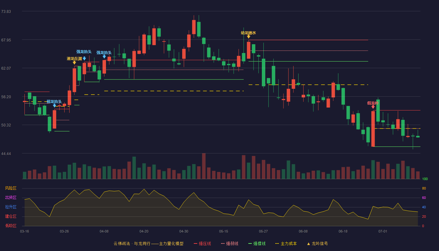
Task: Click the 06-18 date label
Action: point(343,231)
